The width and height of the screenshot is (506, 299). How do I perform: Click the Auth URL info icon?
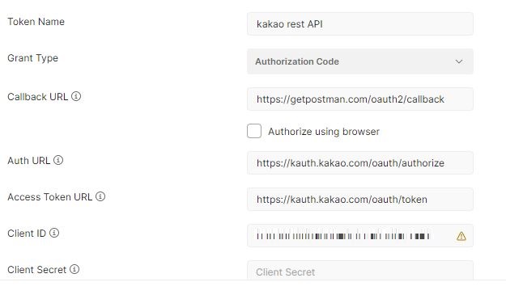pos(58,160)
